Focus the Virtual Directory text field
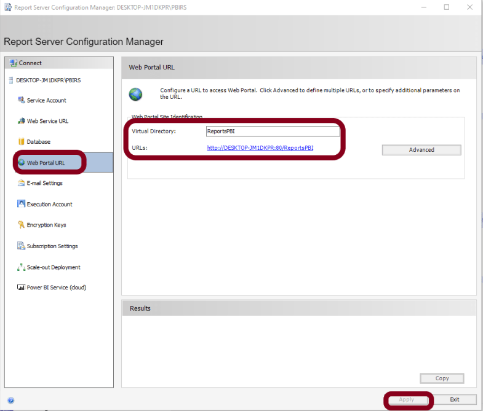The width and height of the screenshot is (483, 411). click(x=273, y=131)
